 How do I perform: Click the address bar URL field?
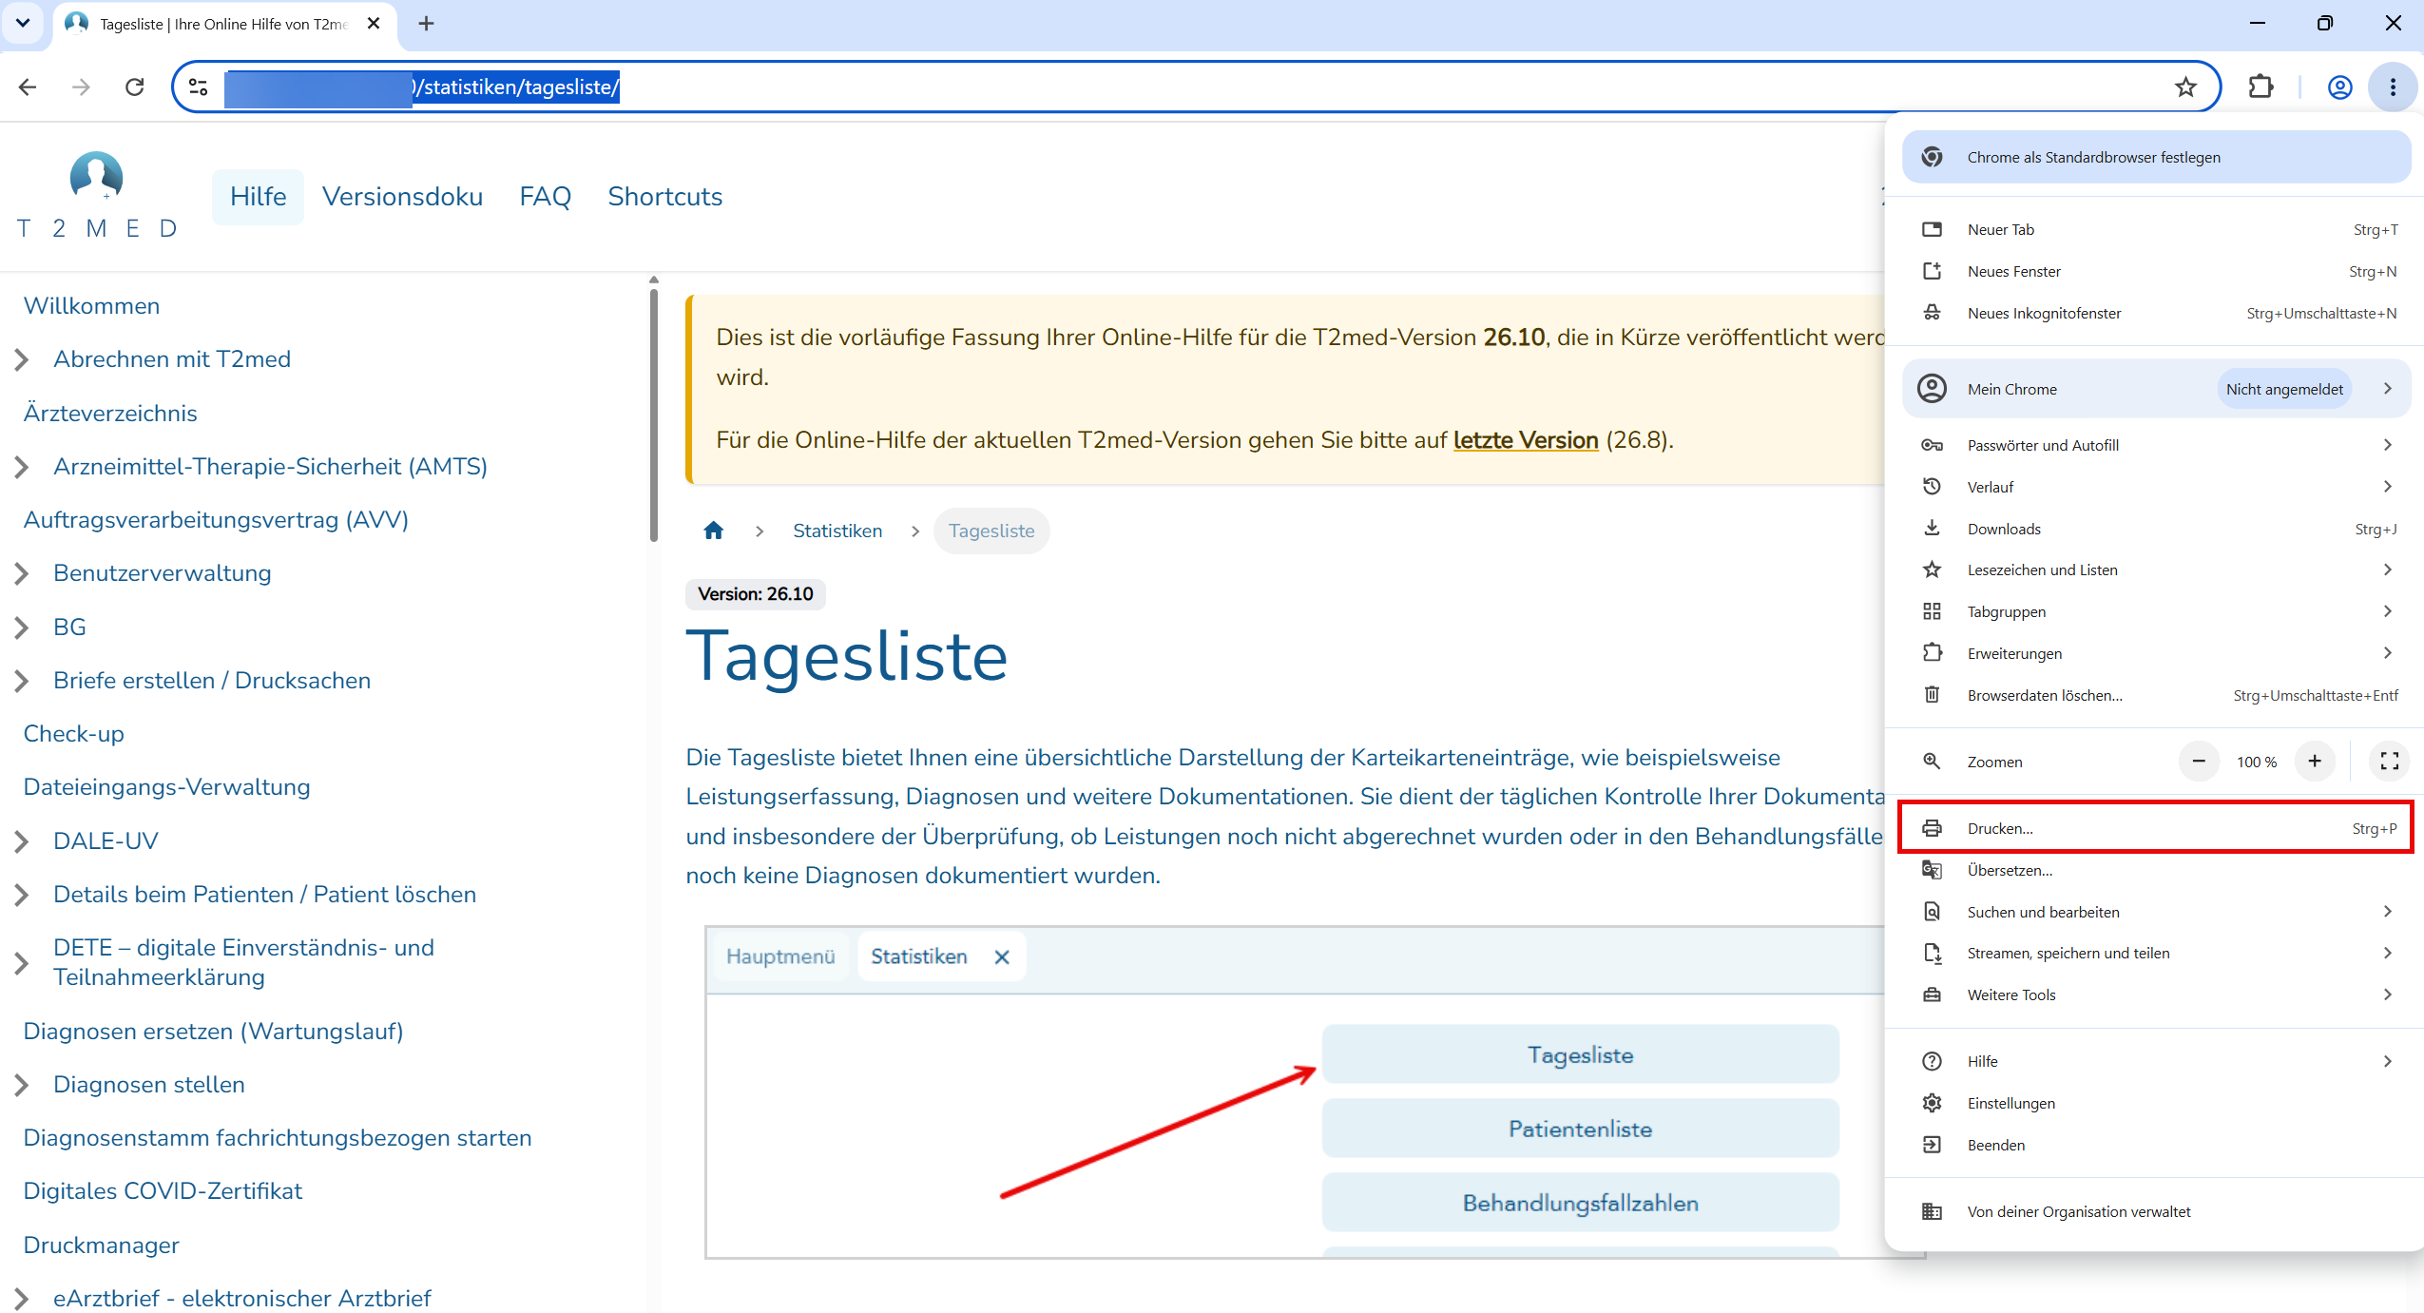click(x=1198, y=87)
